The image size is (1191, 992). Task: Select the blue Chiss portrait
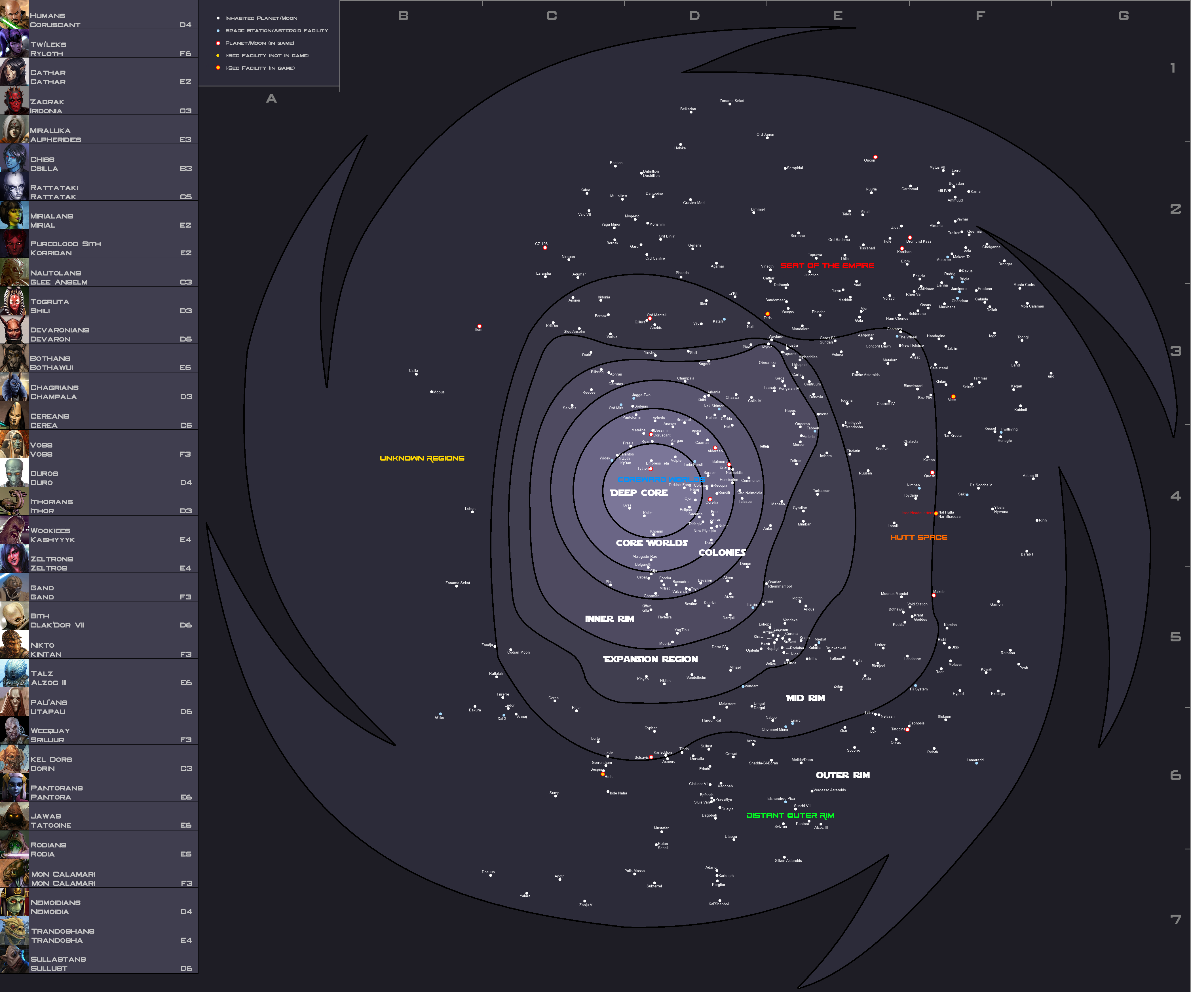tap(14, 158)
